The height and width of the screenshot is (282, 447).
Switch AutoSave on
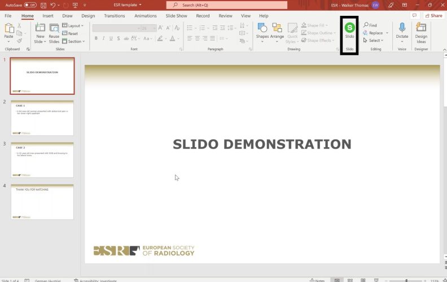[30, 5]
